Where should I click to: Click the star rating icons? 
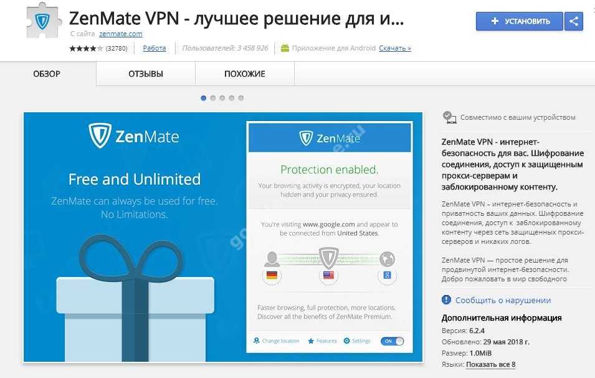(86, 48)
